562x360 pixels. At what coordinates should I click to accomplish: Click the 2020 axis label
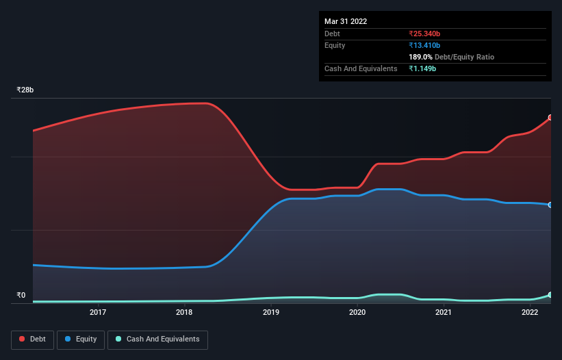click(x=357, y=312)
